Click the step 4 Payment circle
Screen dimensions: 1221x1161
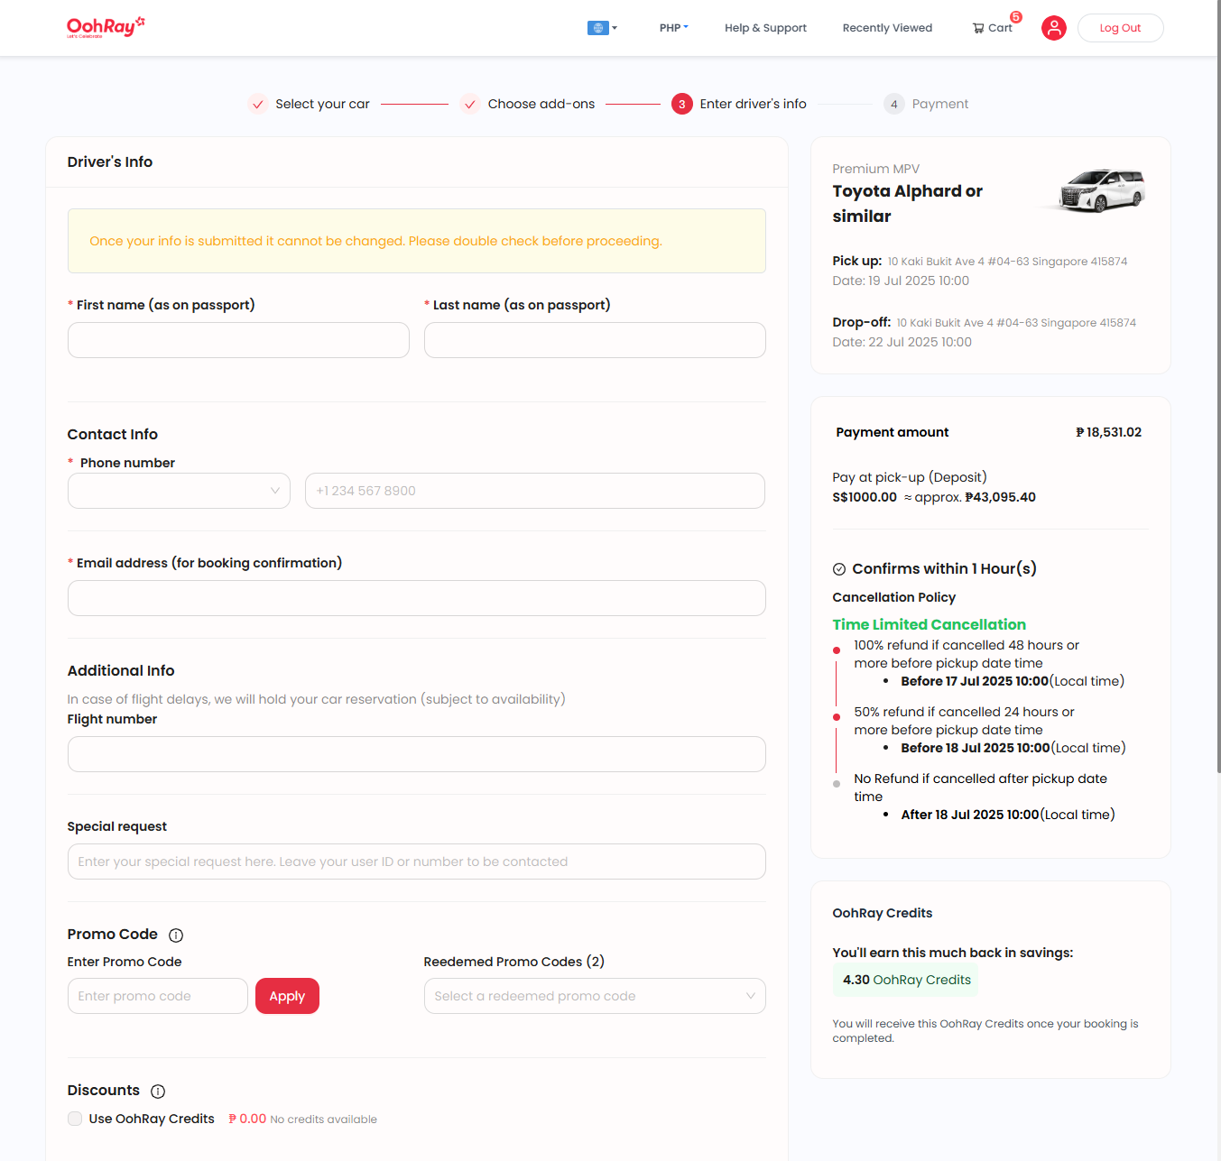(893, 104)
